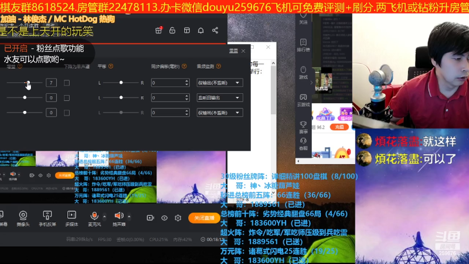Screen dimensions: 469x264
Task: Click the FPS:30 status text
Action: pyautogui.click(x=105, y=239)
